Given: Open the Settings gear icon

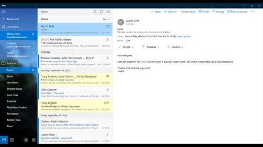Looking at the screenshot, I should [x=34, y=140].
